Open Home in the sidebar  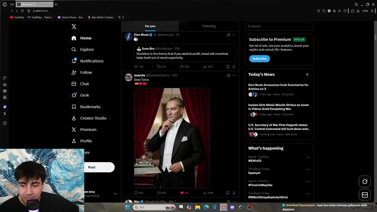click(82, 38)
